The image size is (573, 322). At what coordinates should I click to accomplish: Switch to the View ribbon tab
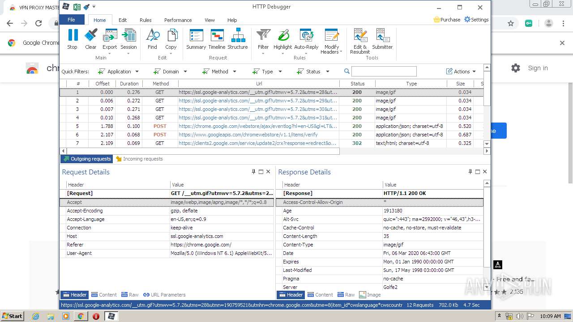click(x=210, y=20)
